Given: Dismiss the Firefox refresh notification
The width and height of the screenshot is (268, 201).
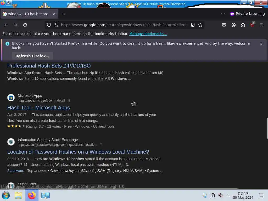Looking at the screenshot, I should coord(261,44).
